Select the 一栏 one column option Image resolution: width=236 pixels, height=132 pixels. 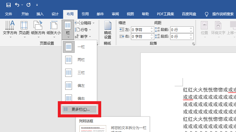(x=79, y=47)
